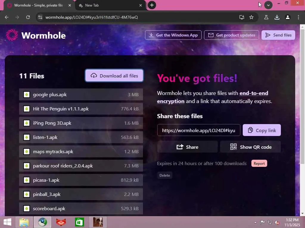
Task: Click the Copy link button
Action: [x=262, y=130]
